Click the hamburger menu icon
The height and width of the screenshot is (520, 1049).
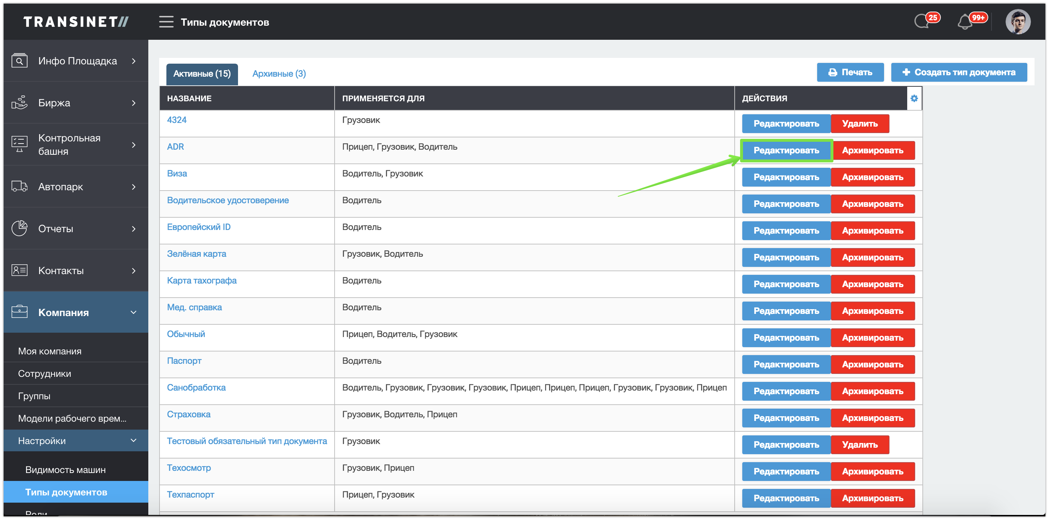[x=166, y=22]
